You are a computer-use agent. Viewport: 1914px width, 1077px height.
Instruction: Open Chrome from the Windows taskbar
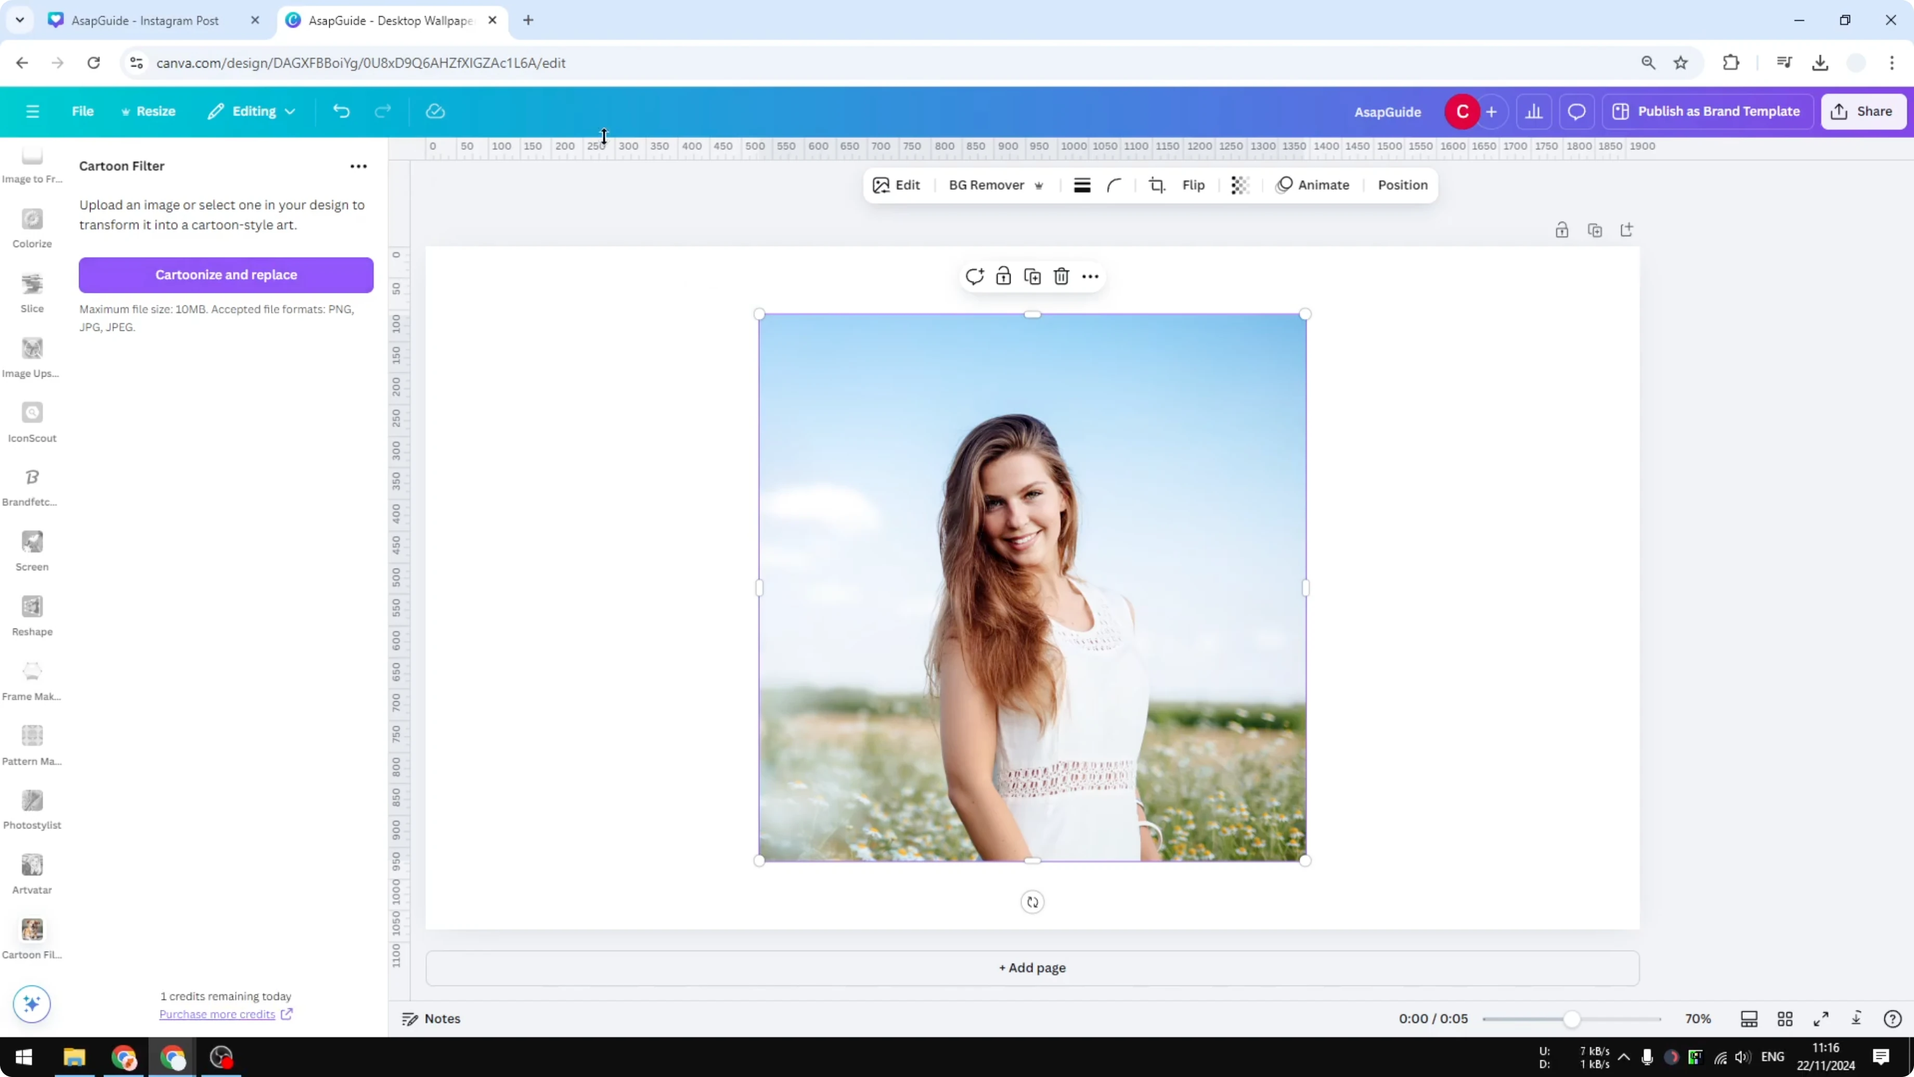[x=124, y=1057]
